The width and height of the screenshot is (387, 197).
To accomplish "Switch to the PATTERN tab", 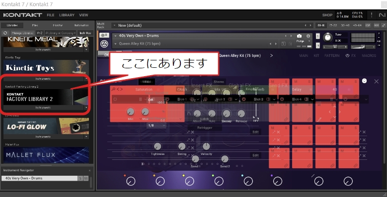I will click(332, 55).
